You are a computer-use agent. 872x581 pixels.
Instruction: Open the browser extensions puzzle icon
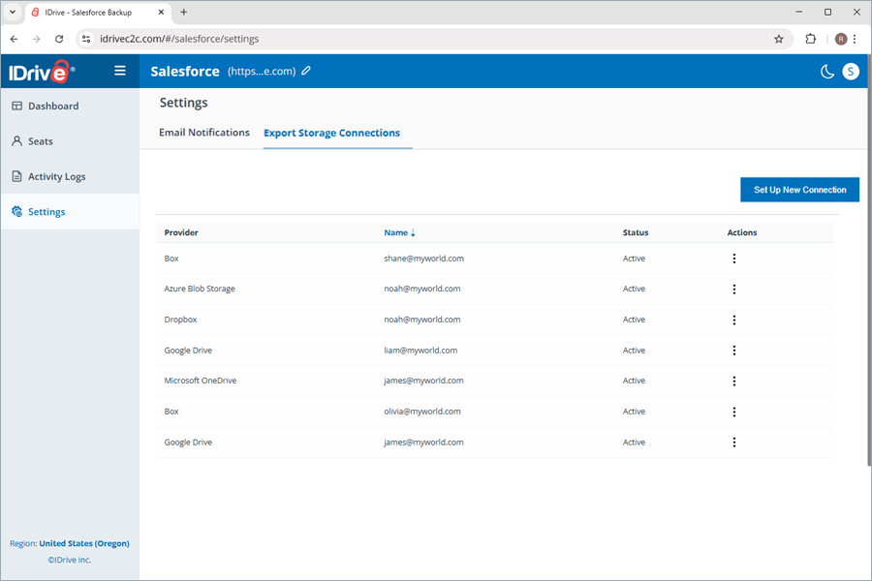[x=811, y=39]
